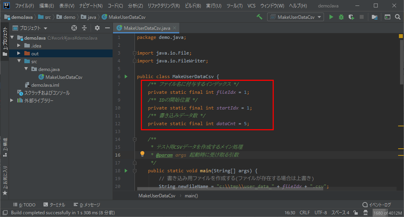Collapse the demo.java package arrow
Image resolution: width=404 pixels, height=217 pixels.
[x=26, y=69]
